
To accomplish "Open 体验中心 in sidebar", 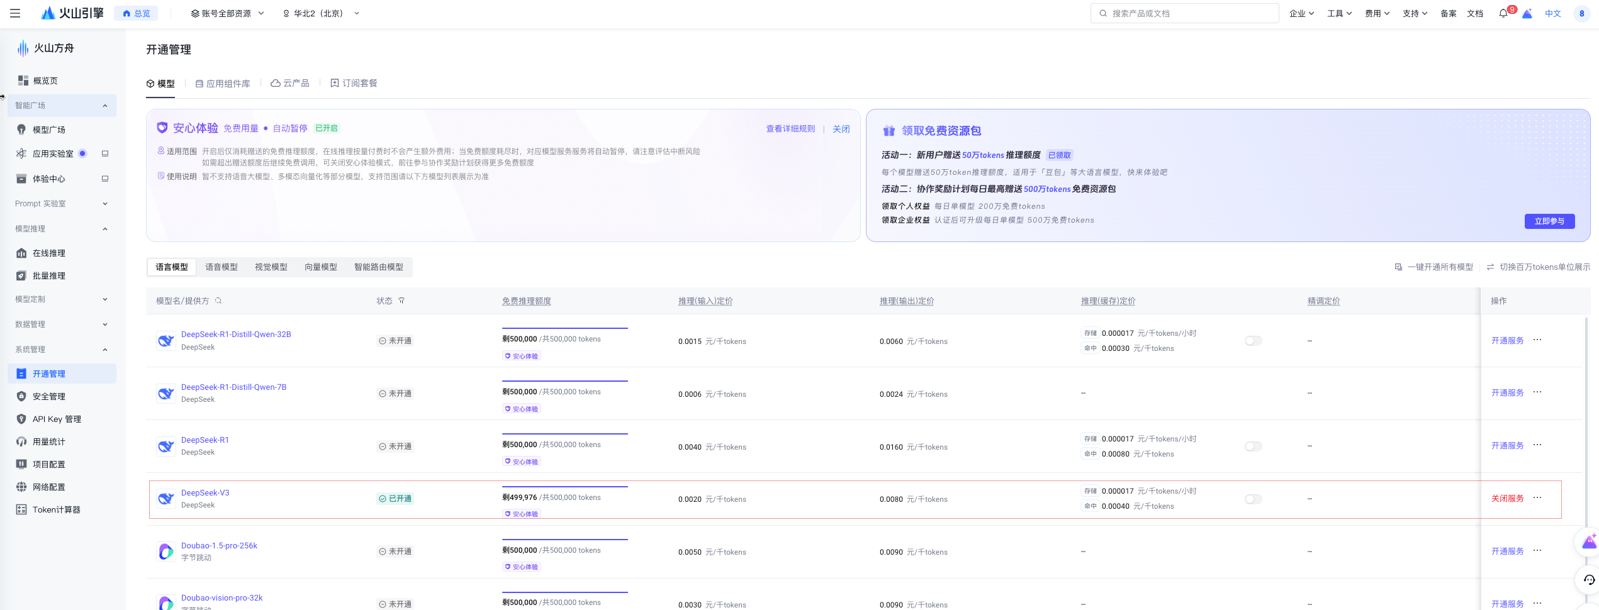I will click(49, 179).
